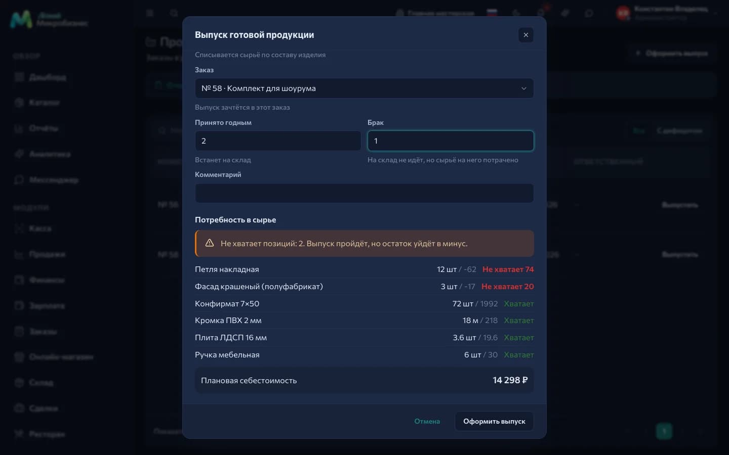Click the quantity 72 шт / 1992

[475, 304]
